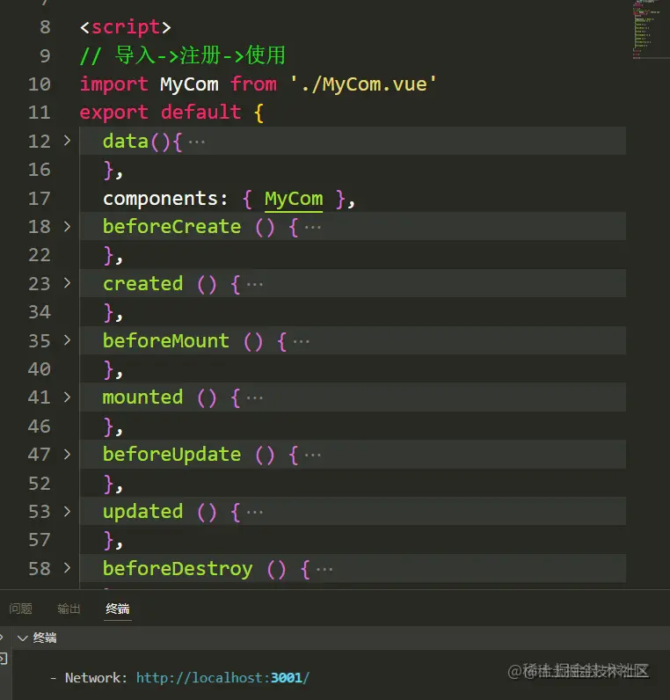This screenshot has height=700, width=670.
Task: Expand the folded beforeUpdate block
Action: [67, 455]
